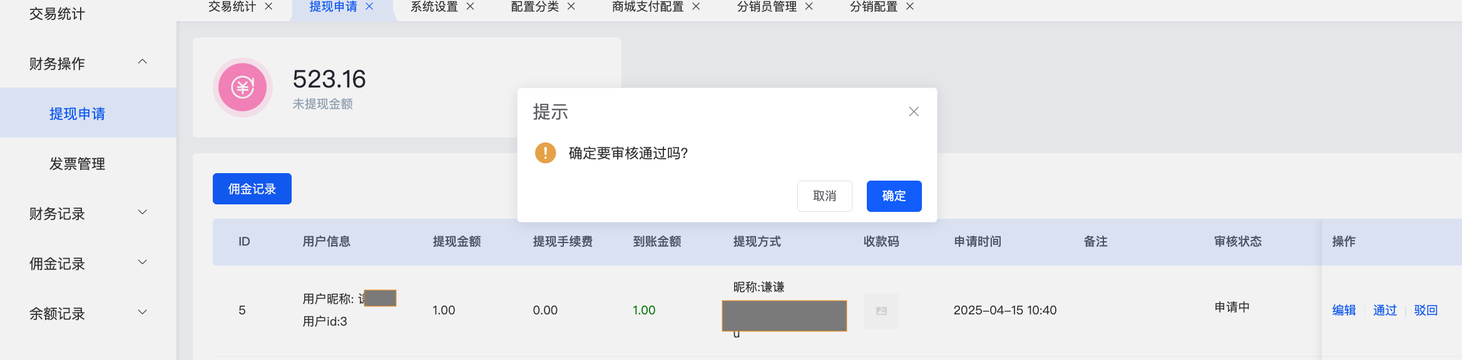Close the 交易统计 tab
The height and width of the screenshot is (360, 1462).
coord(268,6)
